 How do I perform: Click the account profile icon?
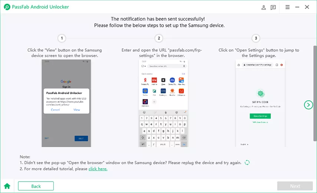click(264, 7)
